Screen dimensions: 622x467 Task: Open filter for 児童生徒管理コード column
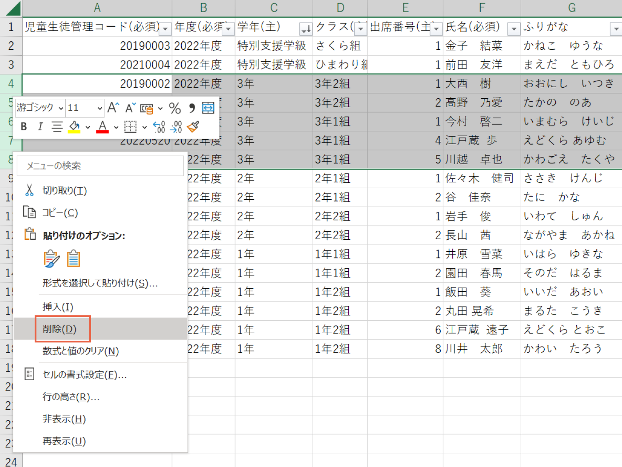tap(165, 29)
